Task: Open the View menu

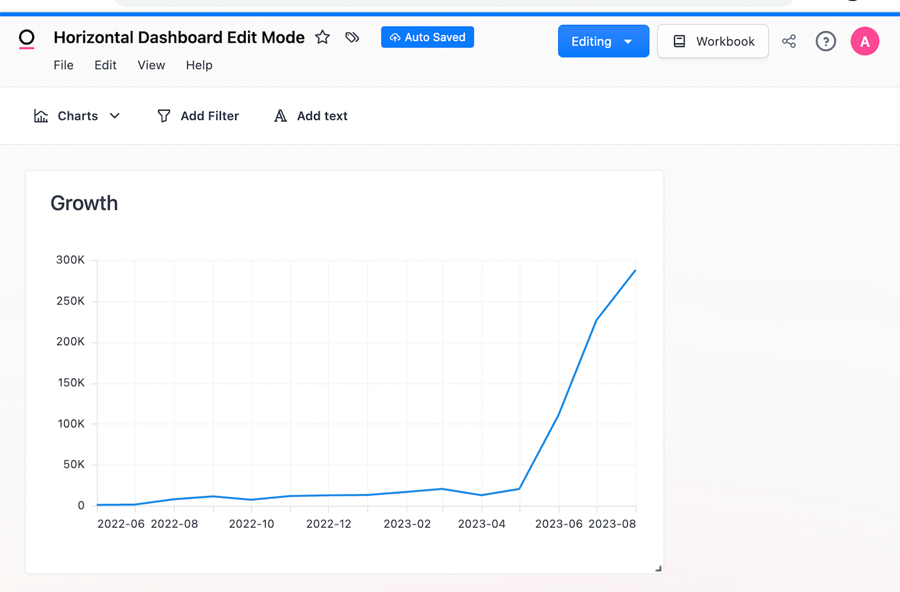Action: click(151, 65)
